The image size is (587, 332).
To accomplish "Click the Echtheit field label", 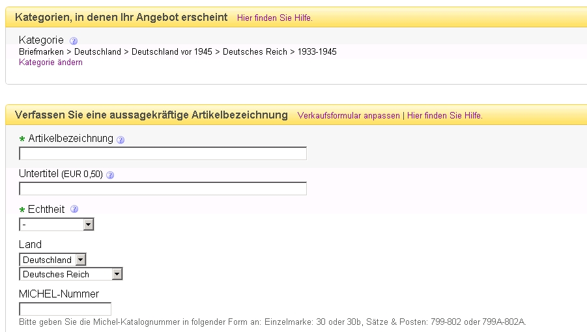I will (46, 210).
